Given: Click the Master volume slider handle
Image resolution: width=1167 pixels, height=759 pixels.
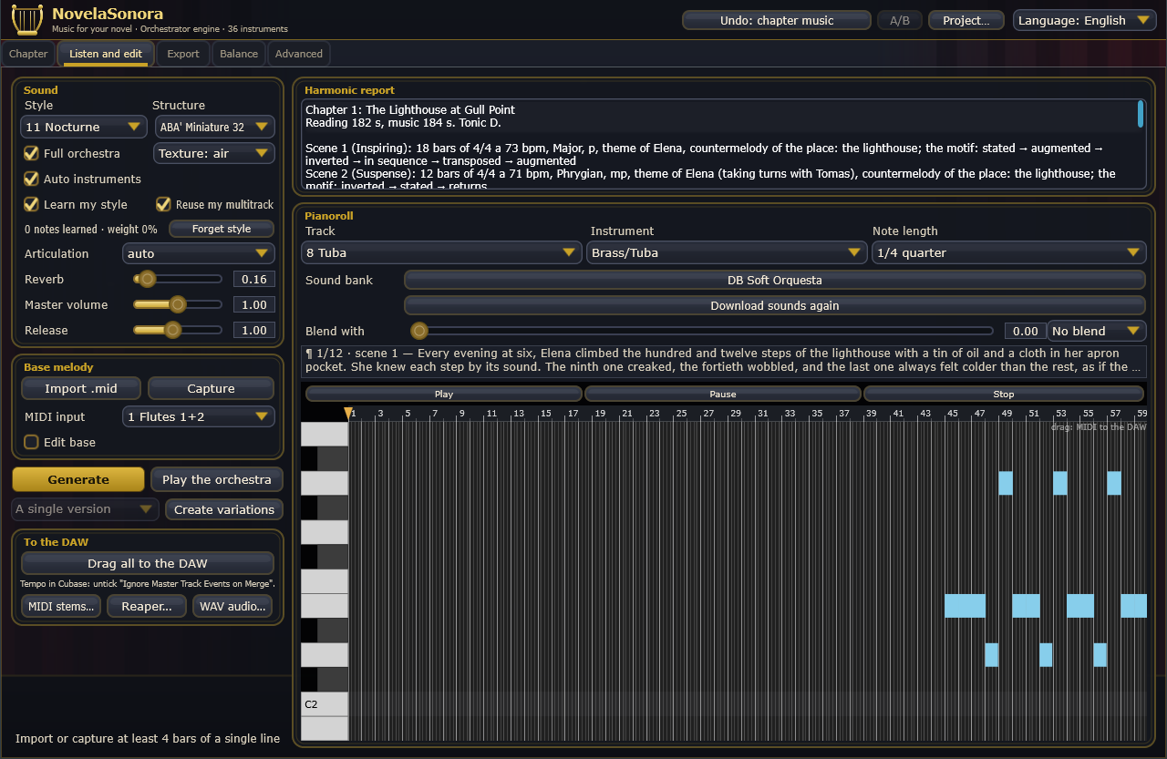Looking at the screenshot, I should pyautogui.click(x=178, y=304).
